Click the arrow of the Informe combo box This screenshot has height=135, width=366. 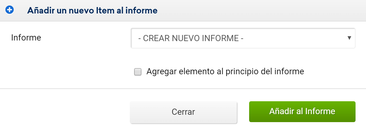pos(349,38)
